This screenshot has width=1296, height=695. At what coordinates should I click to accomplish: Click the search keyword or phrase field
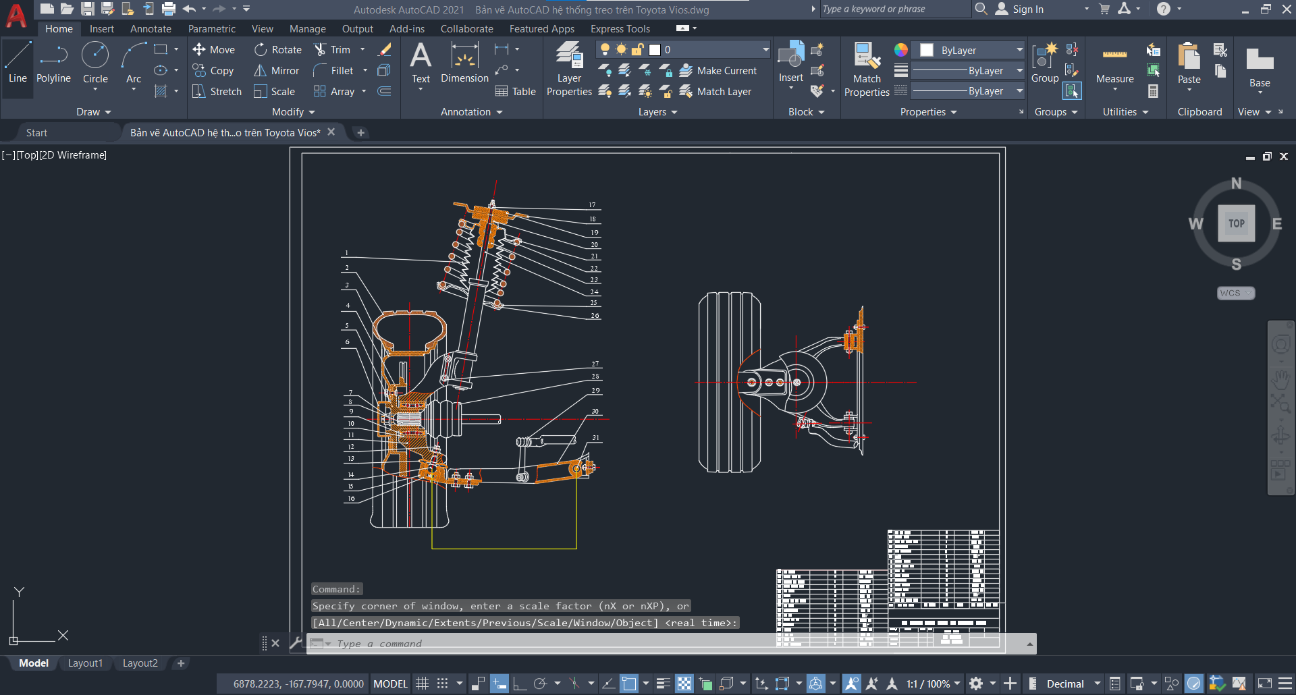894,9
